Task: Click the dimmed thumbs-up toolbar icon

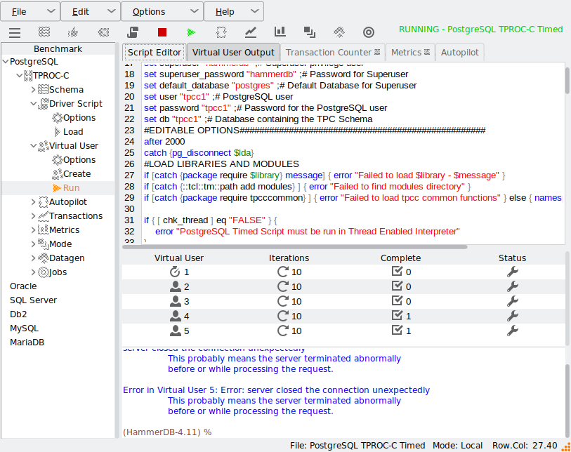Action: (x=73, y=32)
